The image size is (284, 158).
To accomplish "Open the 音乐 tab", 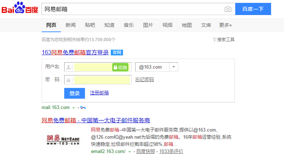I will (129, 25).
